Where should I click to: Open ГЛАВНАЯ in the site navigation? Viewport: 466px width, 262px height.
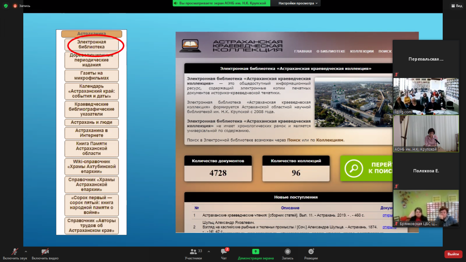click(303, 51)
